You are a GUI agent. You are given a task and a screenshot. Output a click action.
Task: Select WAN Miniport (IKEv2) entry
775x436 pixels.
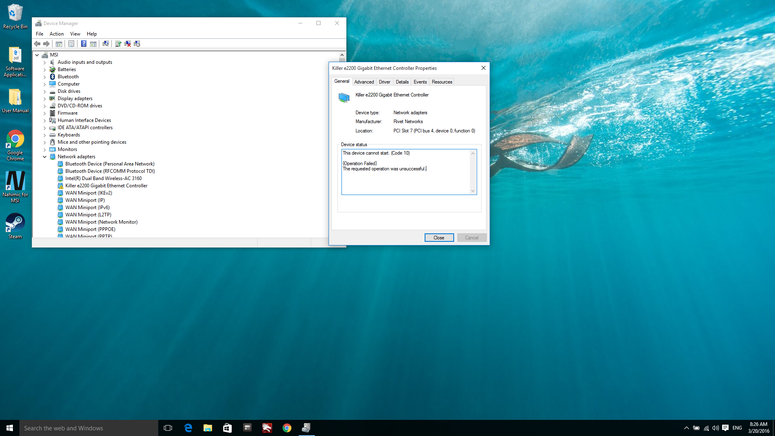[88, 193]
